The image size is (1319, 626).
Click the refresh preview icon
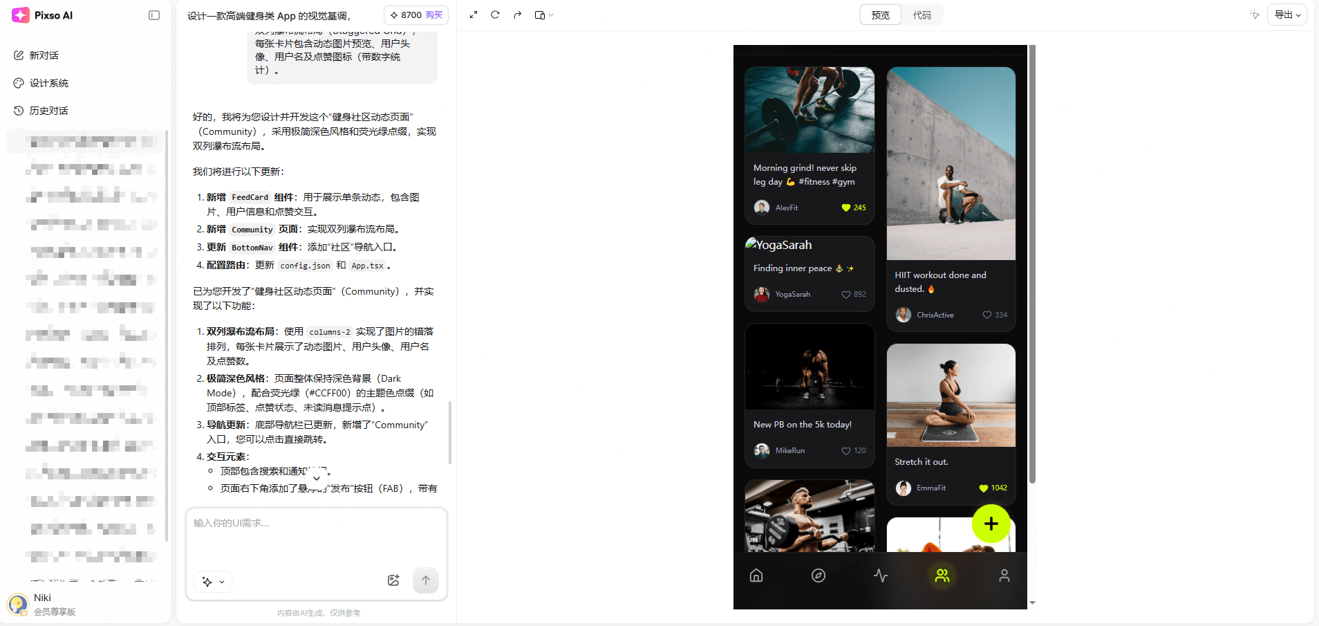click(495, 15)
